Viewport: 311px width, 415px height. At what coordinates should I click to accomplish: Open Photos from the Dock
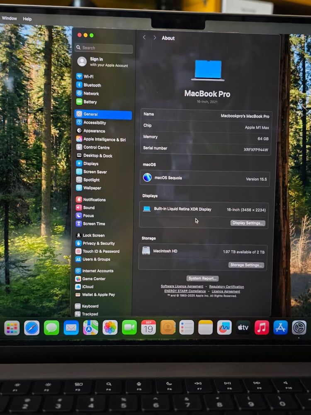pyautogui.click(x=110, y=328)
